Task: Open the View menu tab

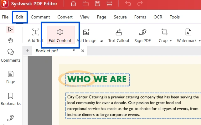Action: pyautogui.click(x=85, y=17)
